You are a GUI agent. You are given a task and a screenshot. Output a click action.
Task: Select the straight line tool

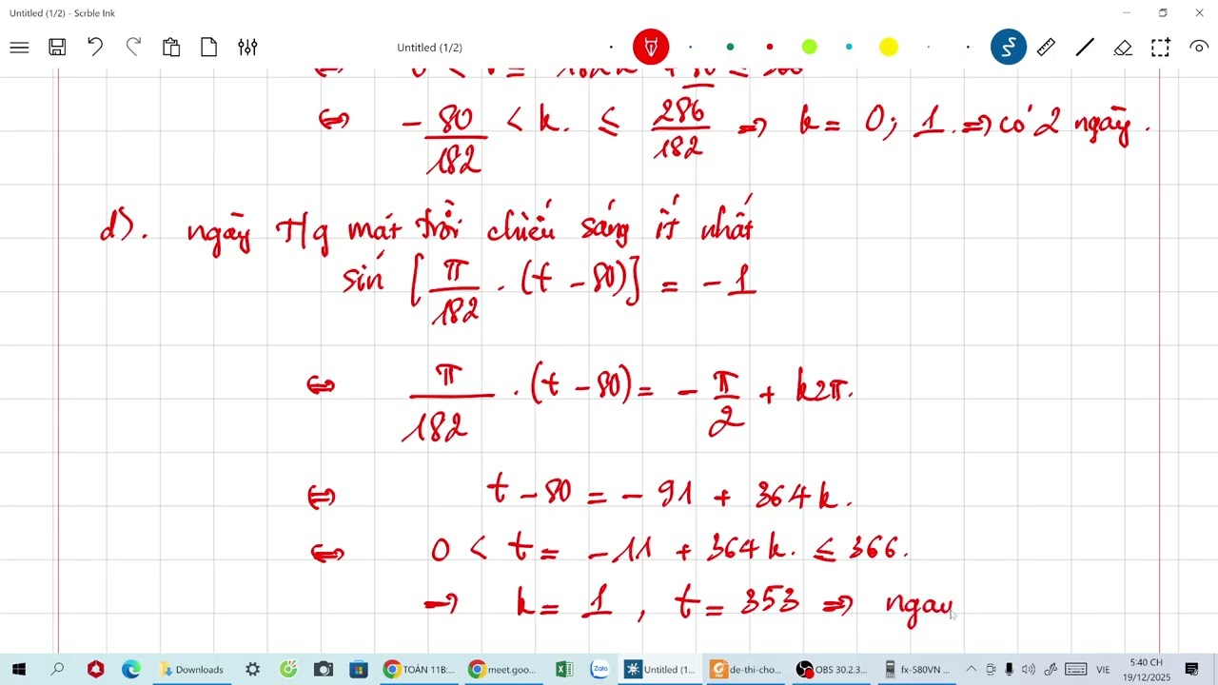click(1085, 47)
